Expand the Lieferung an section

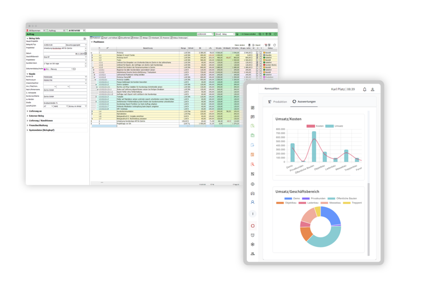pos(38,111)
